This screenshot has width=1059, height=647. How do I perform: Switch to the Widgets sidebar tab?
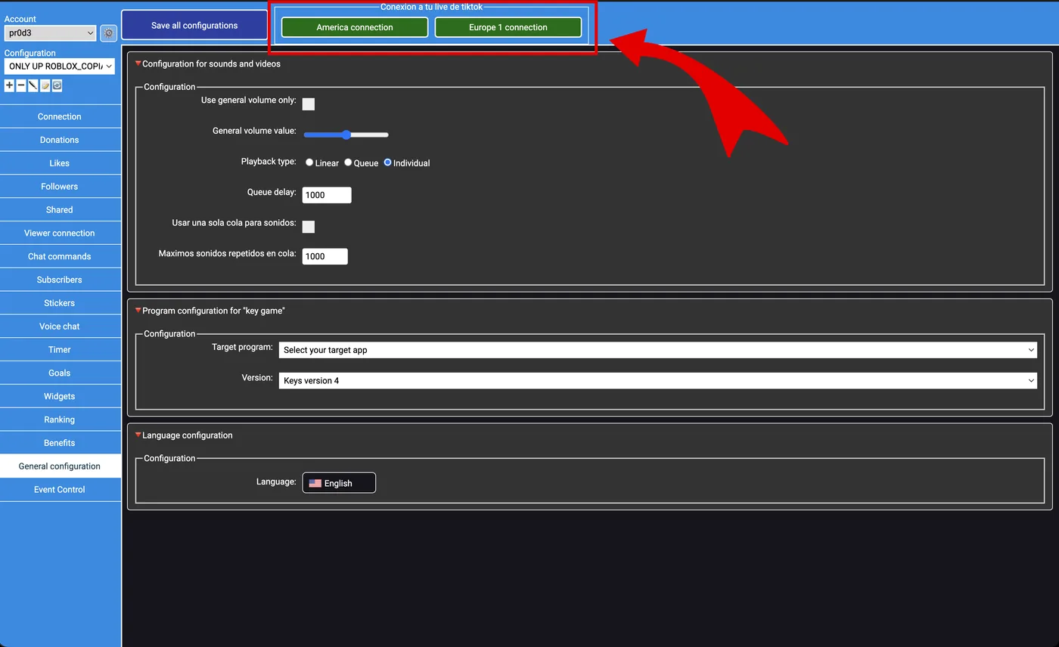(x=60, y=396)
